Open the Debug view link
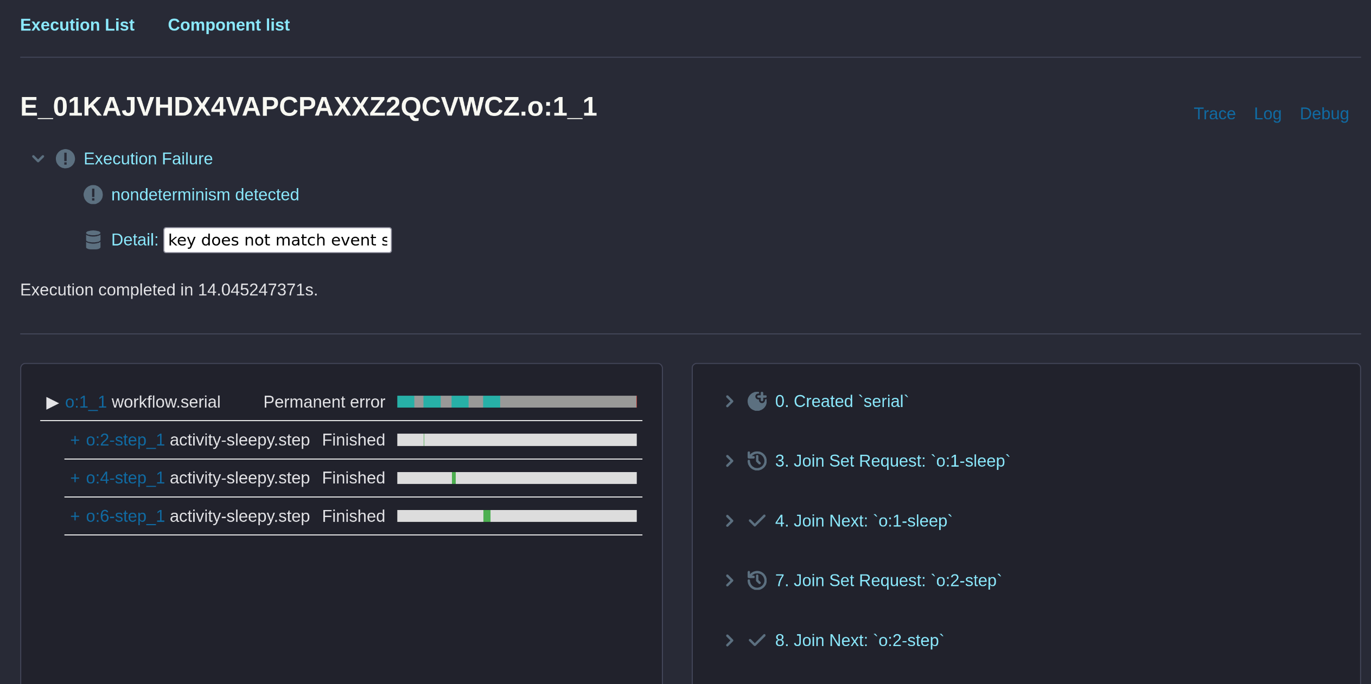Image resolution: width=1371 pixels, height=684 pixels. tap(1324, 114)
